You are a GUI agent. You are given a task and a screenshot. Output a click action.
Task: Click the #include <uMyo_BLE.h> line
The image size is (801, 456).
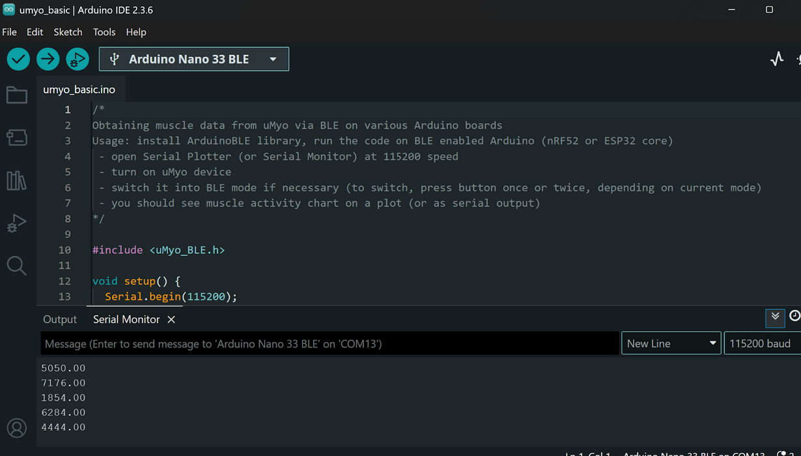pos(158,250)
